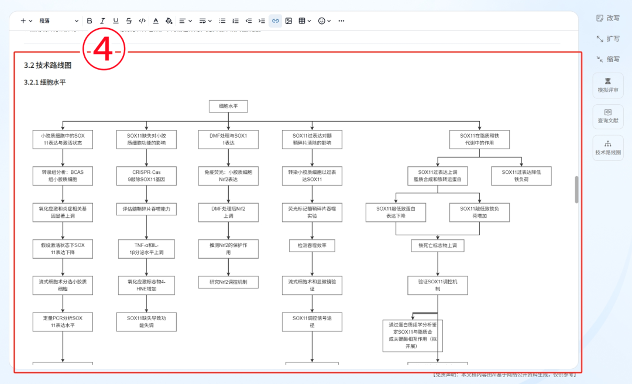Open the emoji picker dropdown
Screen dimensions: 632x384
tap(324, 21)
